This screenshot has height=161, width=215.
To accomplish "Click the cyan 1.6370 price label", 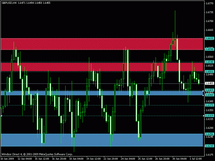I will click(x=209, y=105).
